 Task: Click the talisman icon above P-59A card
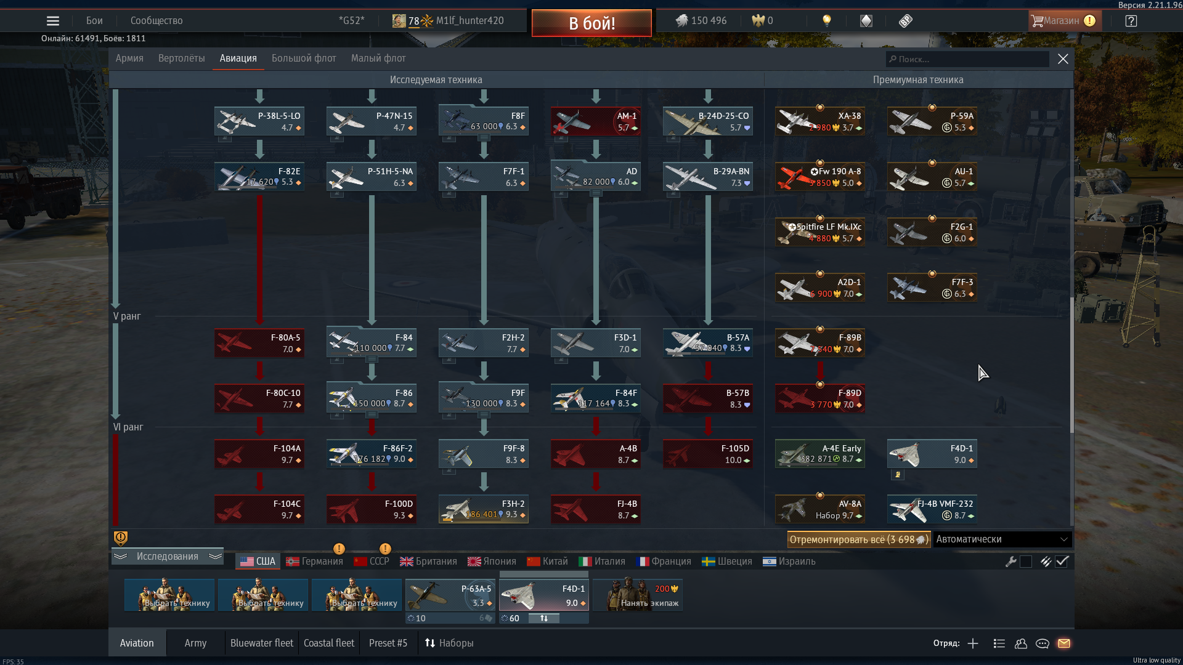tap(932, 108)
